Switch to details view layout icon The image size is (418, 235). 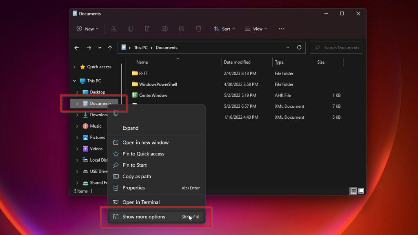pyautogui.click(x=353, y=191)
